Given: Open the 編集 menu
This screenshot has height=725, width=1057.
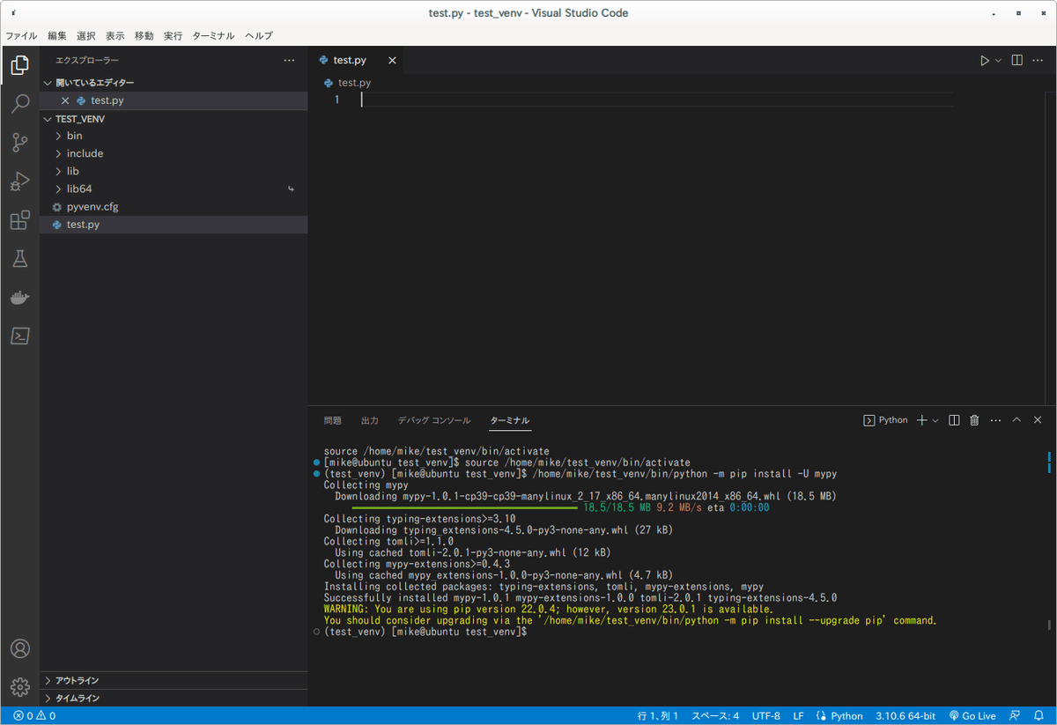Looking at the screenshot, I should pyautogui.click(x=57, y=36).
